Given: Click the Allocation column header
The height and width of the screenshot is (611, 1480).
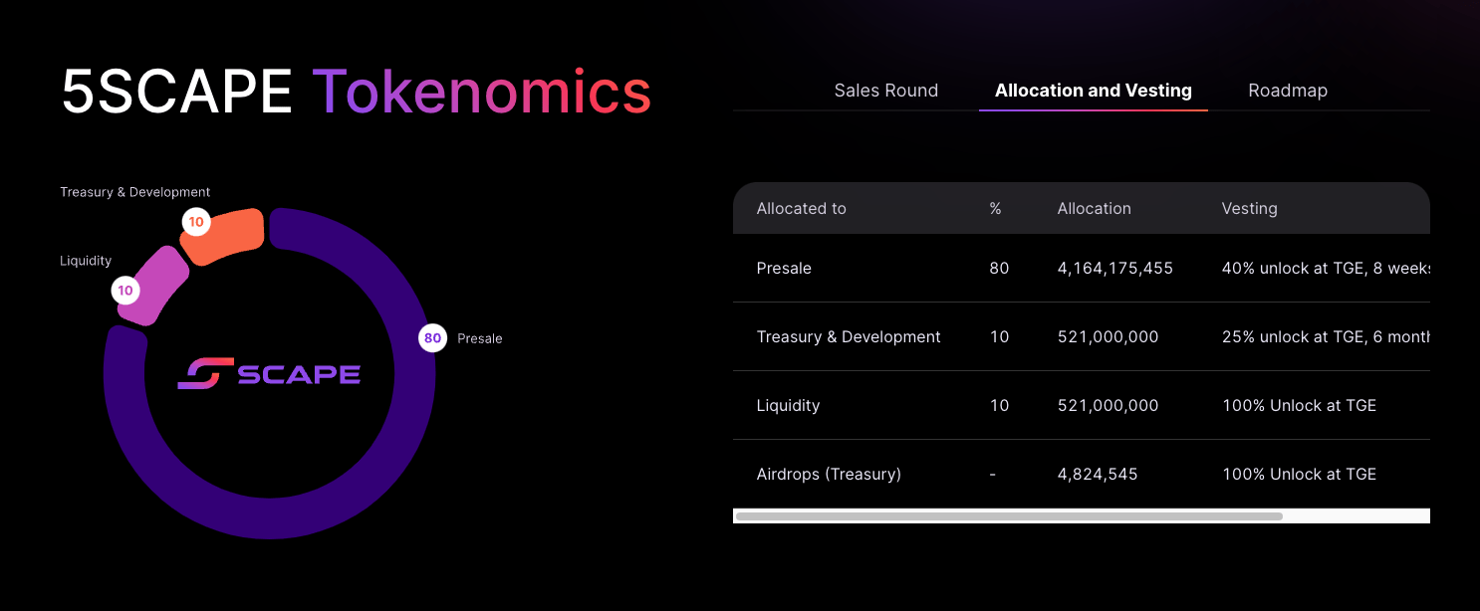Looking at the screenshot, I should [1094, 209].
